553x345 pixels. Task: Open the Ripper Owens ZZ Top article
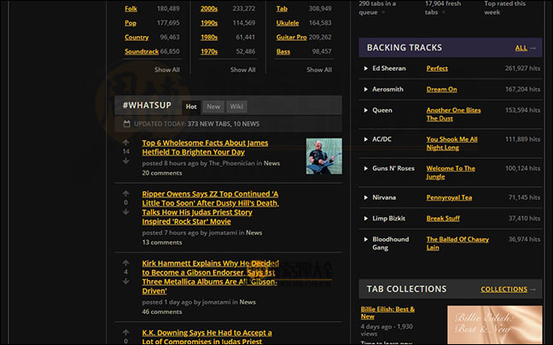click(x=210, y=208)
